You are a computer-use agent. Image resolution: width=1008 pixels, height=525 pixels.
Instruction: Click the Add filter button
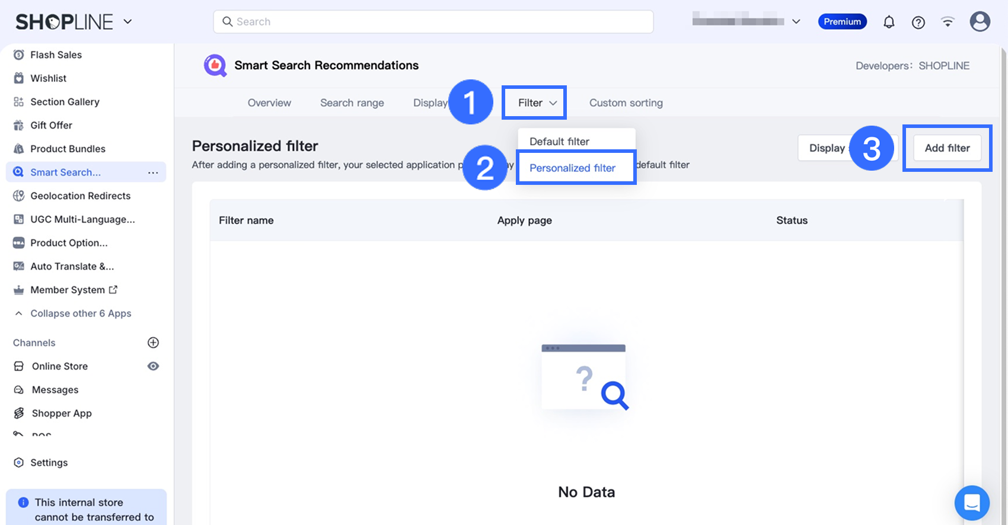pyautogui.click(x=947, y=148)
